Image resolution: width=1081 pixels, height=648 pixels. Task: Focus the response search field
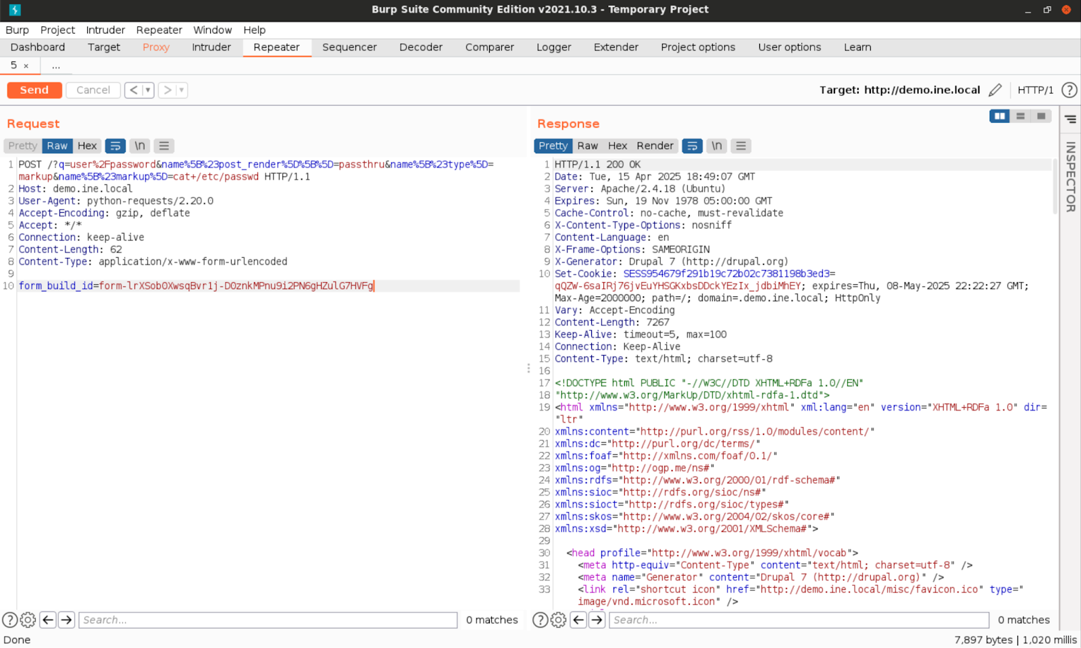click(x=799, y=620)
